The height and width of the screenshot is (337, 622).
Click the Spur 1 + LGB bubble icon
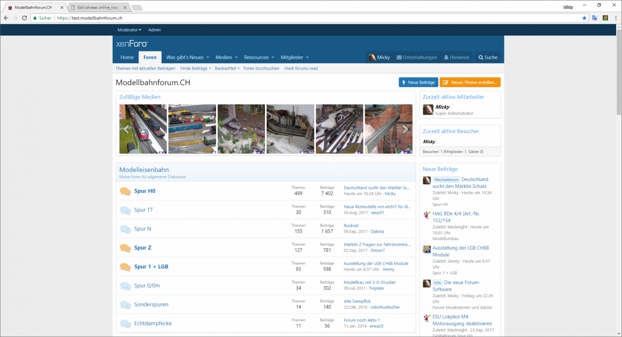pyautogui.click(x=125, y=267)
